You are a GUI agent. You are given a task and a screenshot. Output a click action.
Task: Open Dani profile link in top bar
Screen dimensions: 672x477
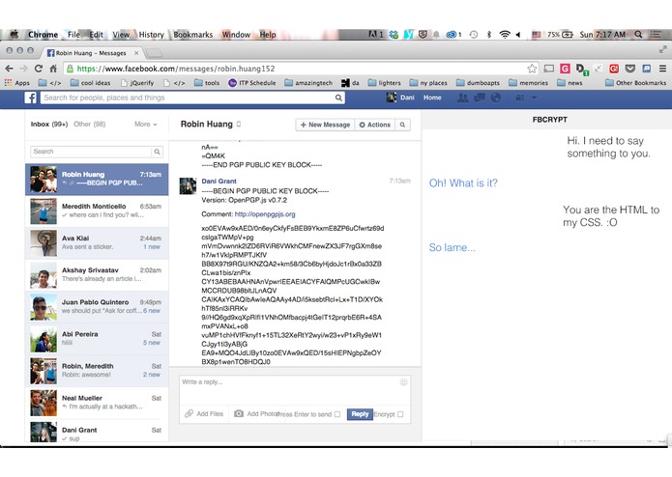pyautogui.click(x=400, y=98)
